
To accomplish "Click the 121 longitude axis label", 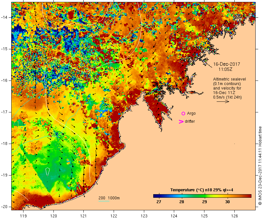I will point(83,216).
